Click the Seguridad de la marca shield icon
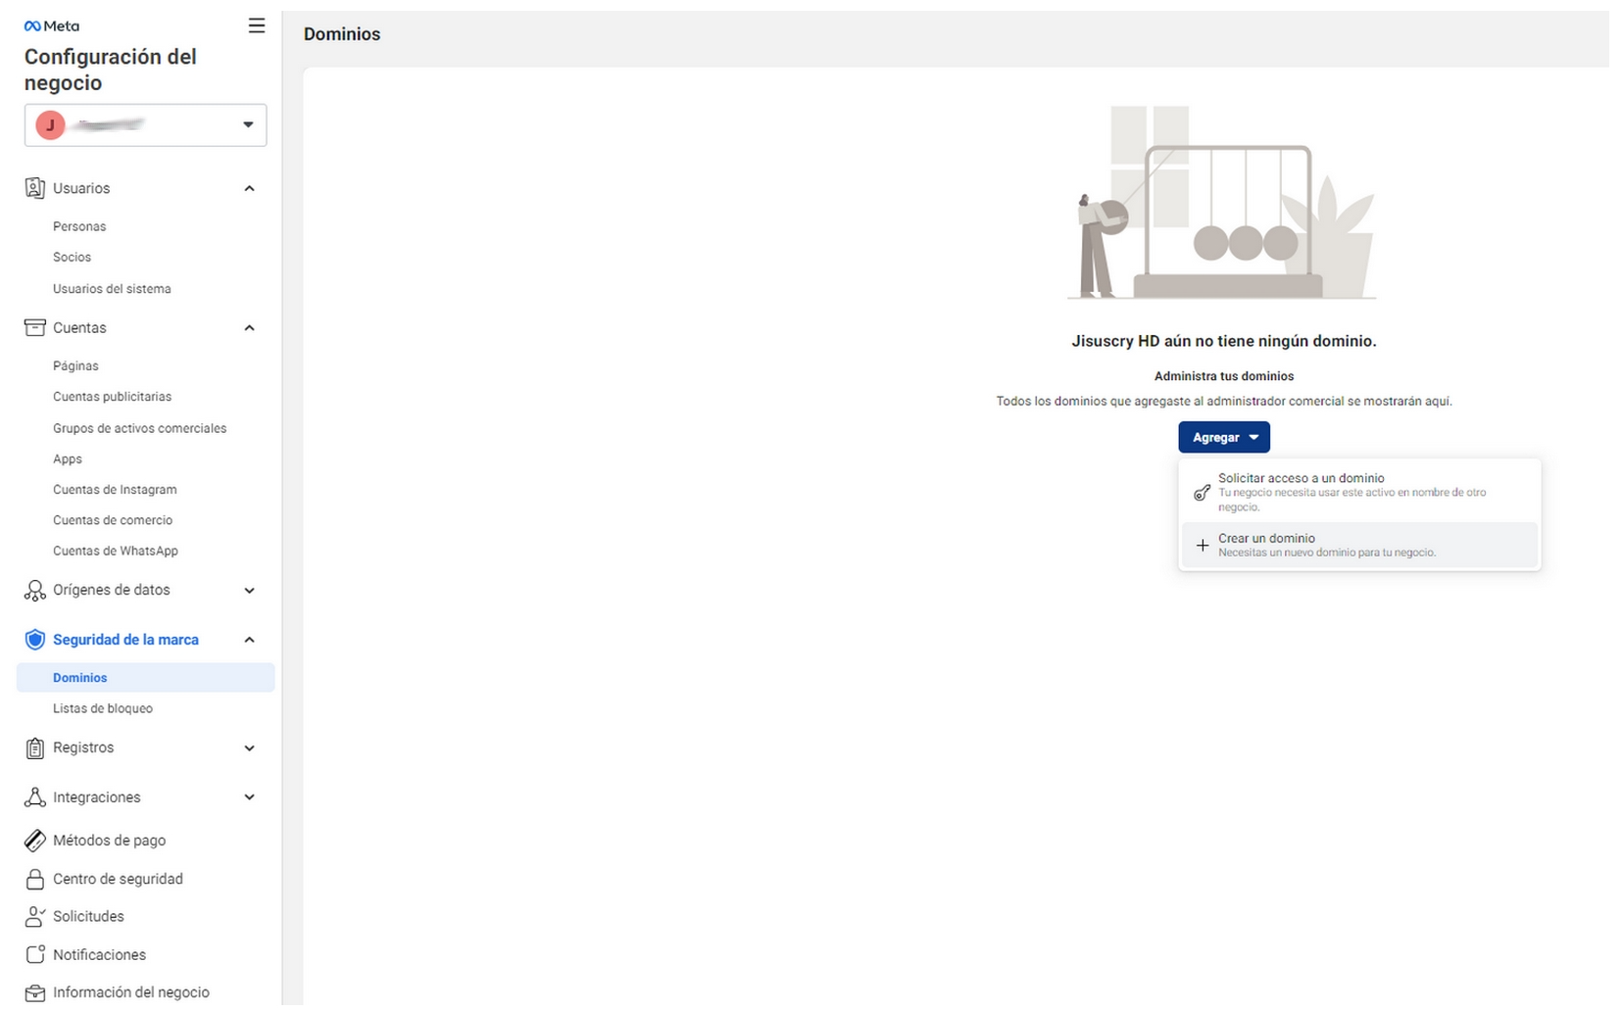The height and width of the screenshot is (1012, 1621). [35, 640]
